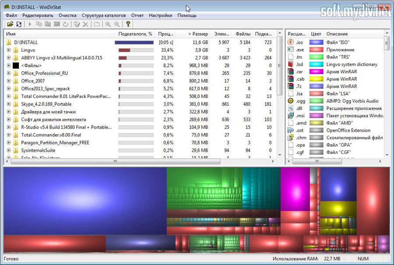Click the .dll file type icon
Screen dimensions: 394x265
coord(291,108)
